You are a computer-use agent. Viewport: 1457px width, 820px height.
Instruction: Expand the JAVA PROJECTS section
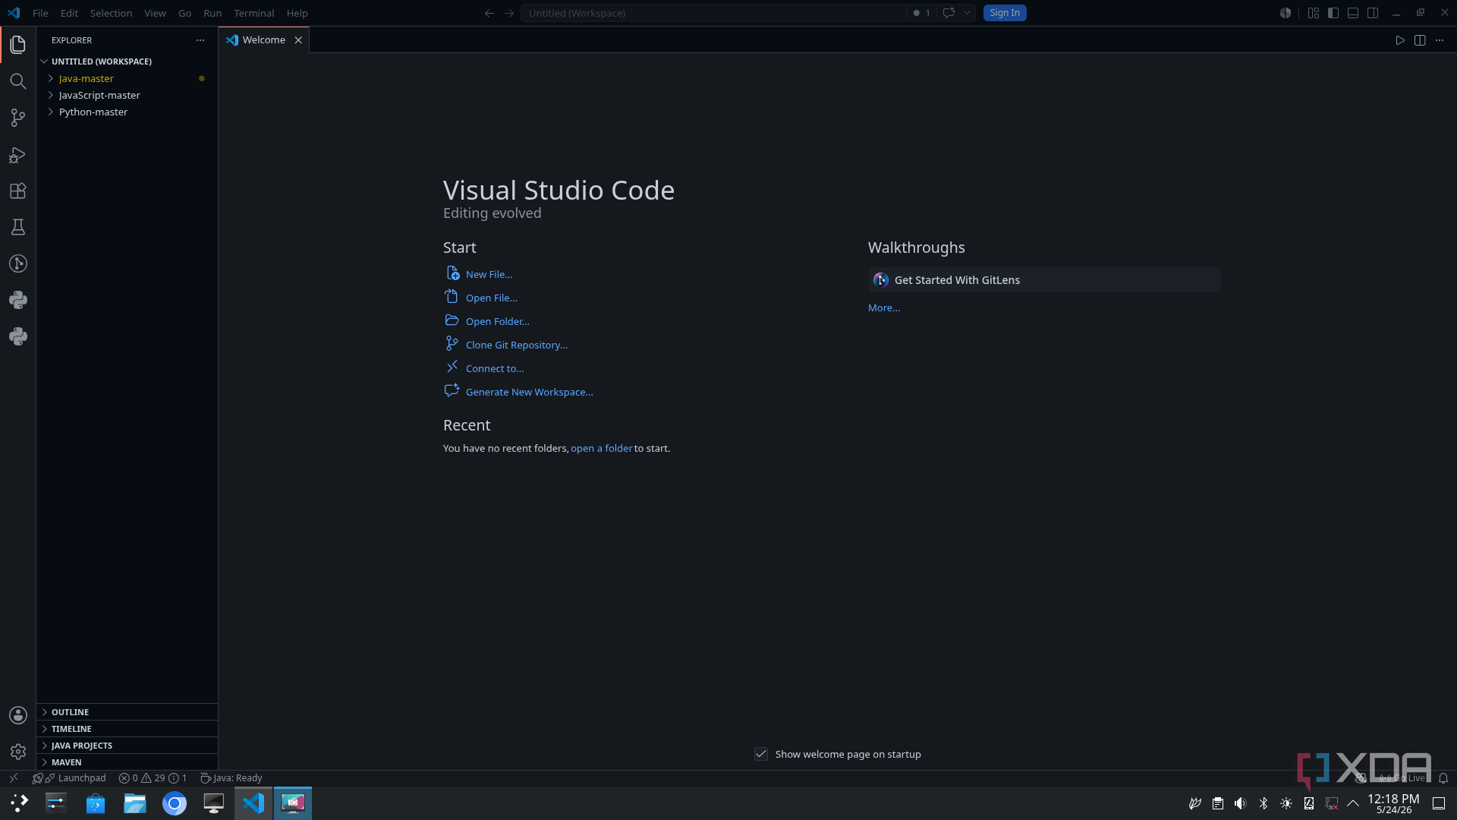coord(127,746)
